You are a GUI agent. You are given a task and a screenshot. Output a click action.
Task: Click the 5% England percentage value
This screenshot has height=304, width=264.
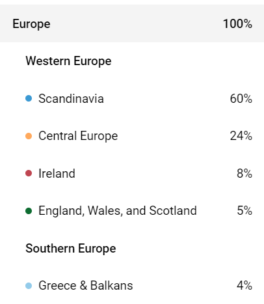244,210
